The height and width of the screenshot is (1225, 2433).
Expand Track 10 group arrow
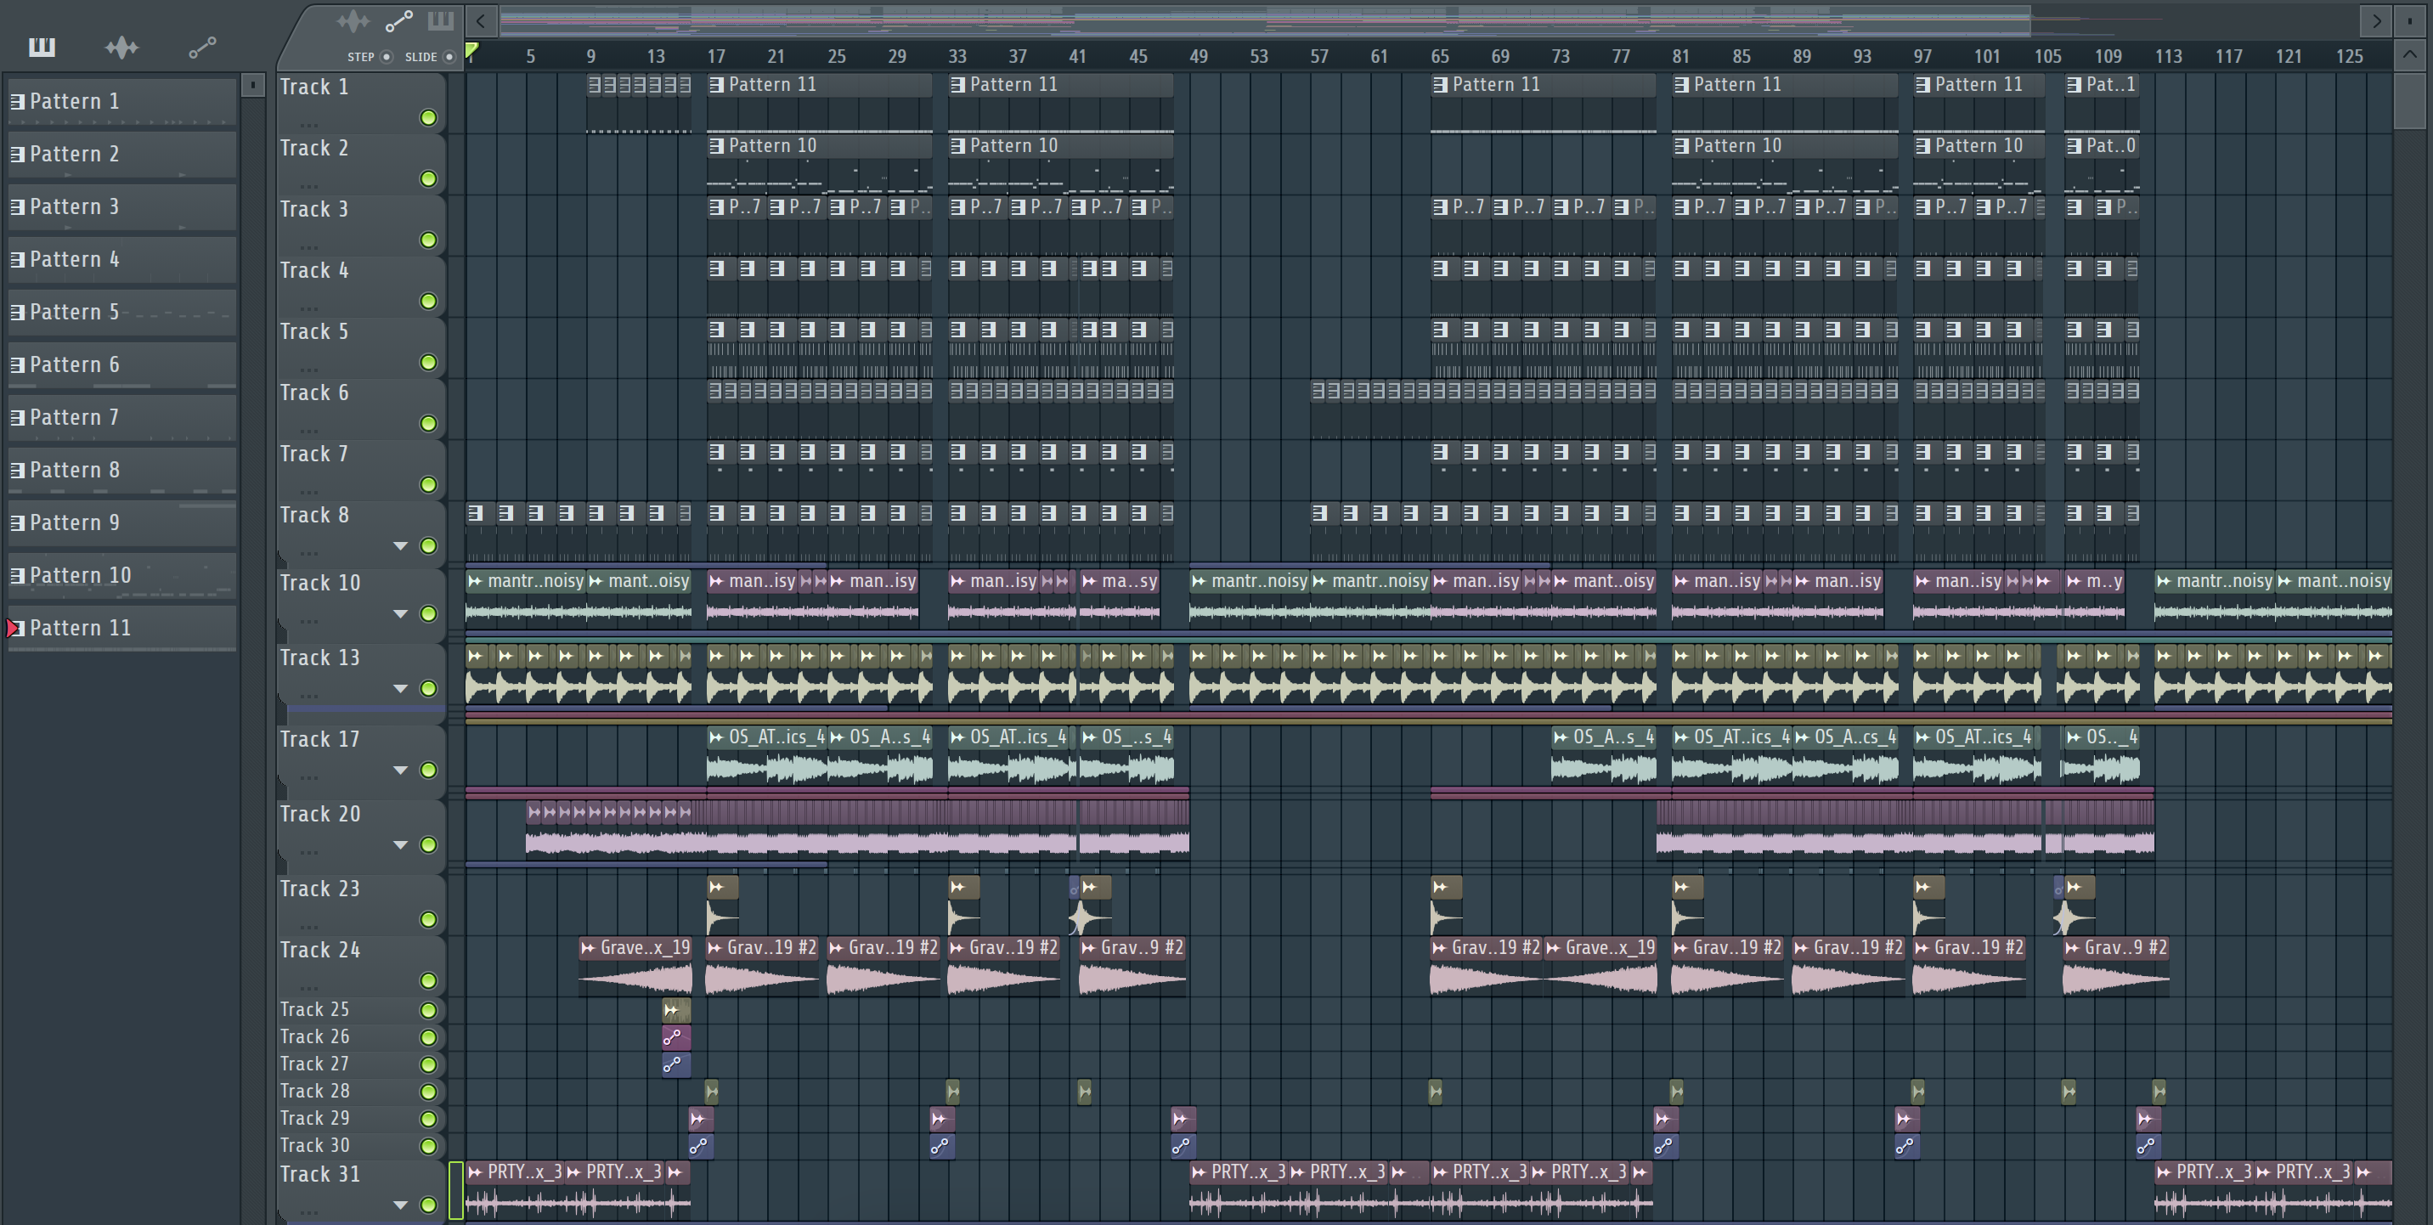click(x=400, y=614)
